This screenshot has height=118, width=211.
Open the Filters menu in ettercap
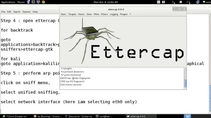tap(104, 14)
